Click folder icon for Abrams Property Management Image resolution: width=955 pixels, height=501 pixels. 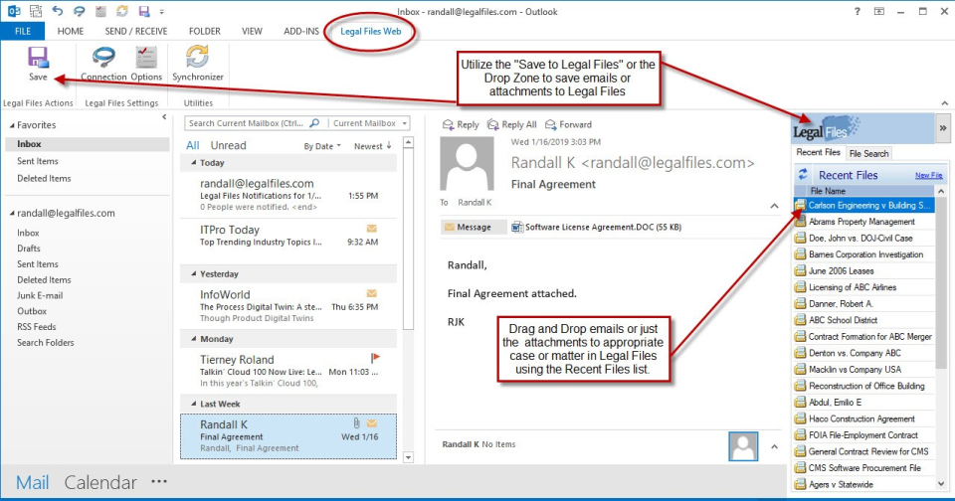pos(800,222)
